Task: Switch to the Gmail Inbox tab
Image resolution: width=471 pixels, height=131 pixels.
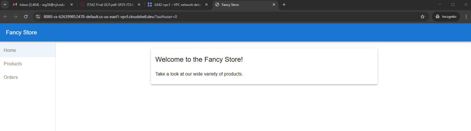Action: pyautogui.click(x=40, y=5)
